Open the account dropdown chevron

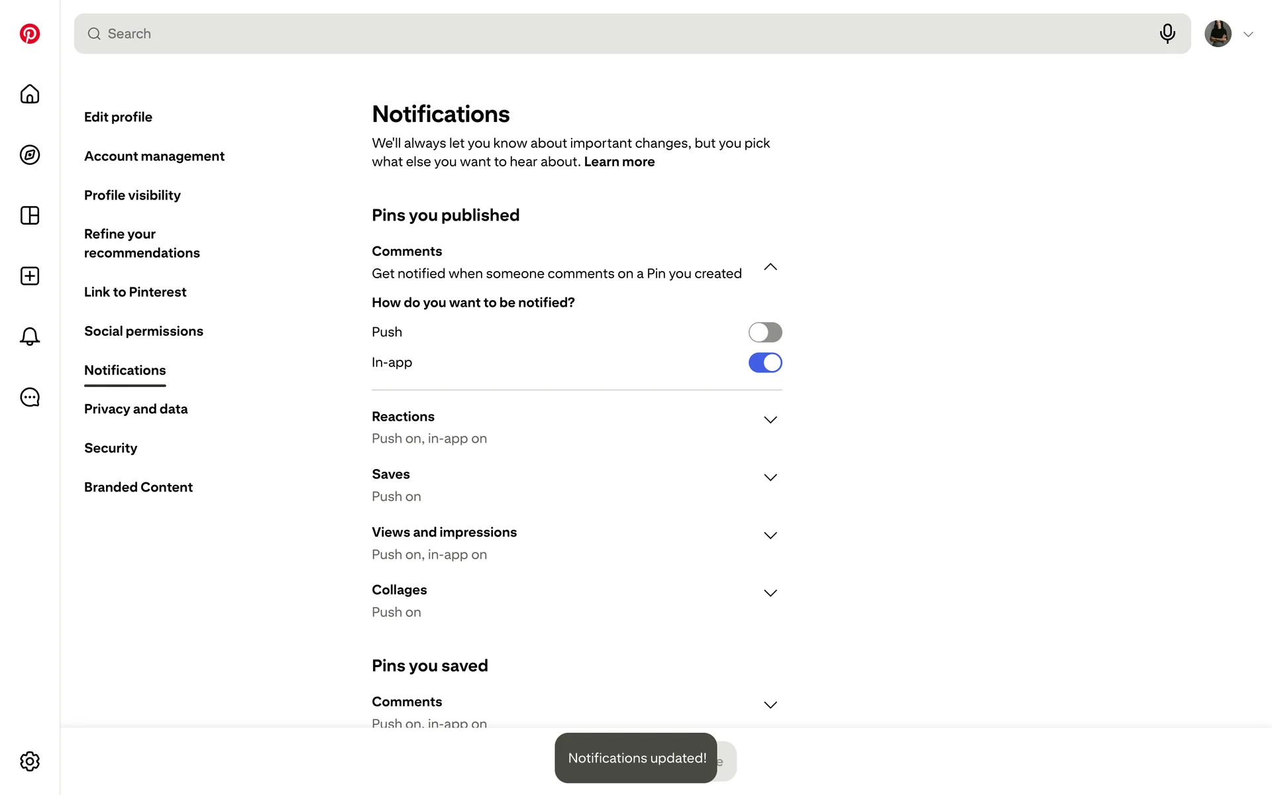[1248, 34]
